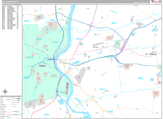The image size is (163, 119).
Task: Select ZIP code 06040 on the map
Action: point(140,78)
